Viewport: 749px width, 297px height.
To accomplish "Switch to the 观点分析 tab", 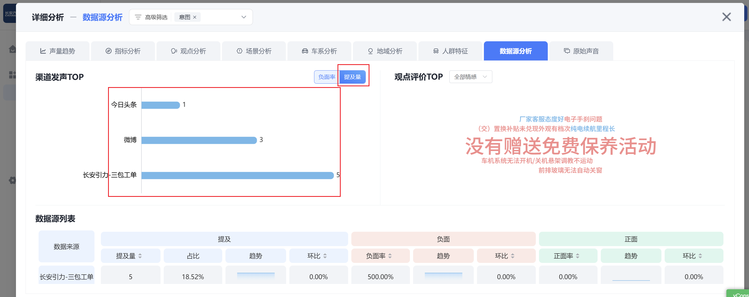I will [x=188, y=51].
